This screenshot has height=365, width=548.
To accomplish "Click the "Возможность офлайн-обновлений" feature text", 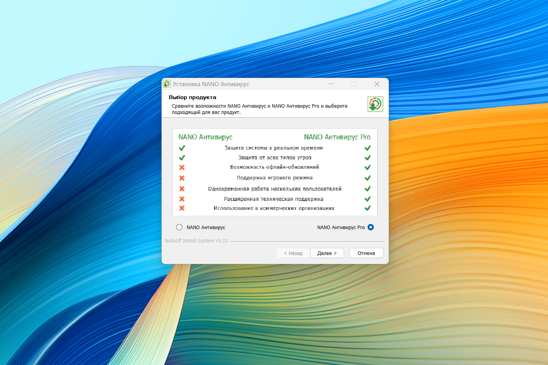I will (x=275, y=167).
